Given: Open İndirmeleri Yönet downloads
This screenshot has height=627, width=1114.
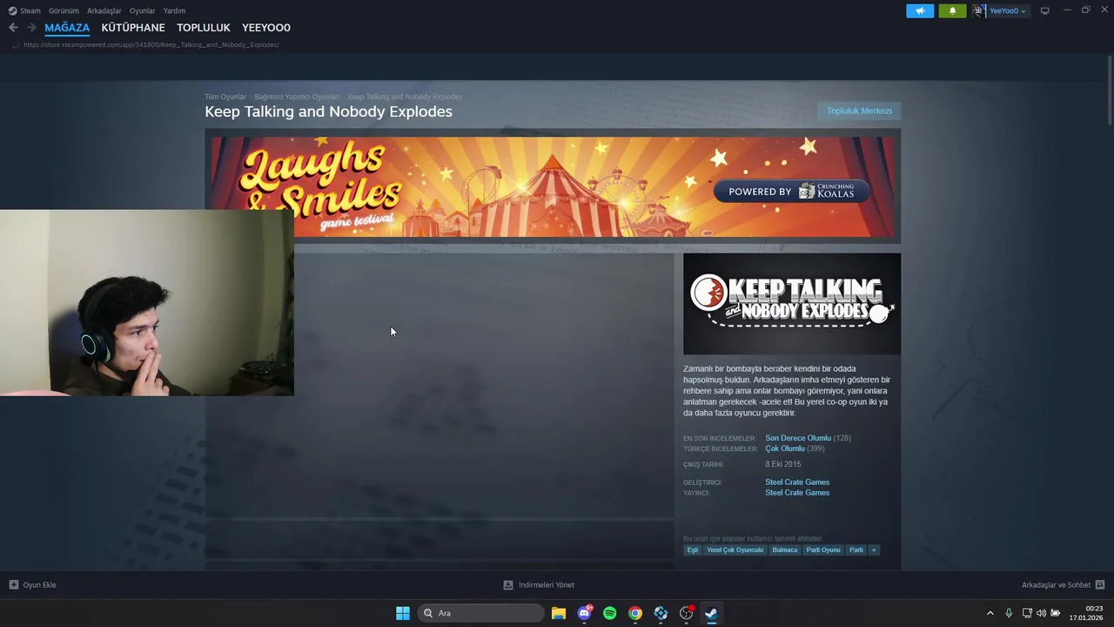Looking at the screenshot, I should coord(539,585).
